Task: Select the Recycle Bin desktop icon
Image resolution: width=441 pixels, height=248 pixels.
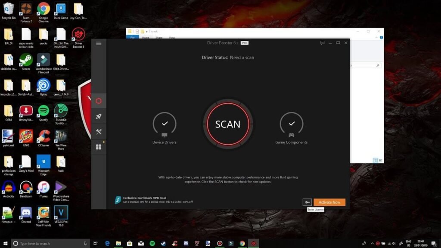Action: [x=9, y=11]
